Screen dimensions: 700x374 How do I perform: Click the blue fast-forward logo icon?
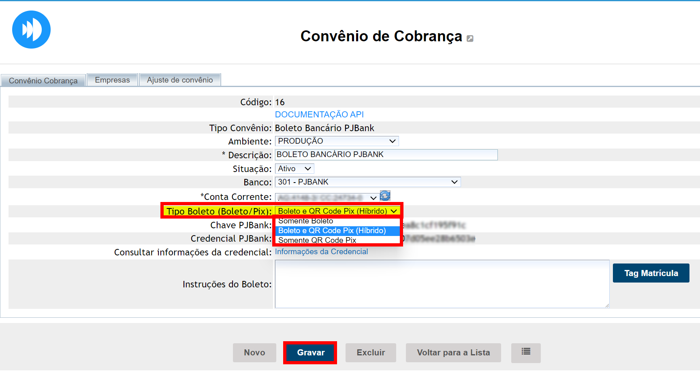31,30
